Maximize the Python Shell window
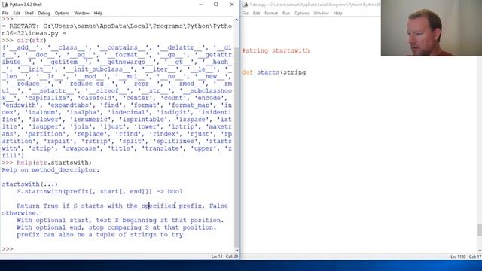 point(216,5)
